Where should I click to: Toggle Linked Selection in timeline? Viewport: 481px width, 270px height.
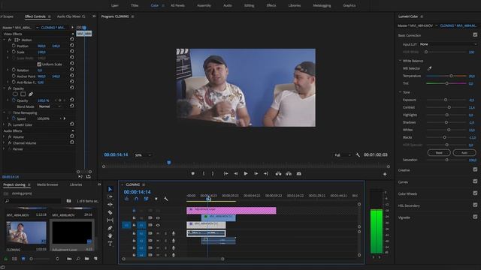[x=147, y=199]
